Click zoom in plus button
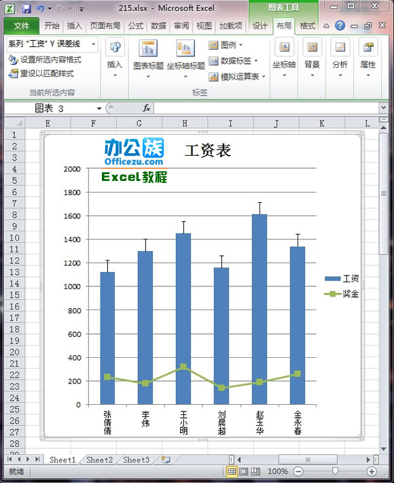The height and width of the screenshot is (483, 394). click(x=372, y=471)
